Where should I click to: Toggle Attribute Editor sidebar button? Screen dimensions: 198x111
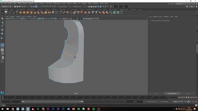click(x=192, y=6)
